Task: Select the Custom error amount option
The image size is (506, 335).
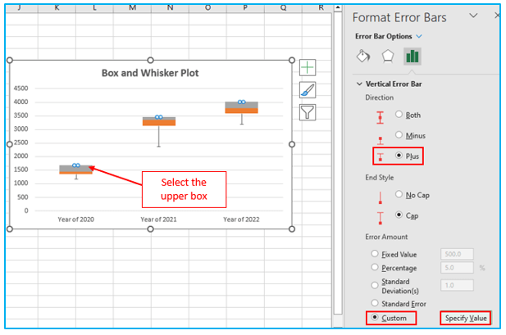Action: [376, 318]
